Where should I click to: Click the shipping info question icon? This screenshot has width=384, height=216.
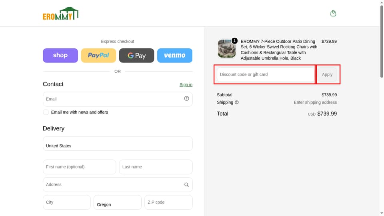tap(236, 102)
